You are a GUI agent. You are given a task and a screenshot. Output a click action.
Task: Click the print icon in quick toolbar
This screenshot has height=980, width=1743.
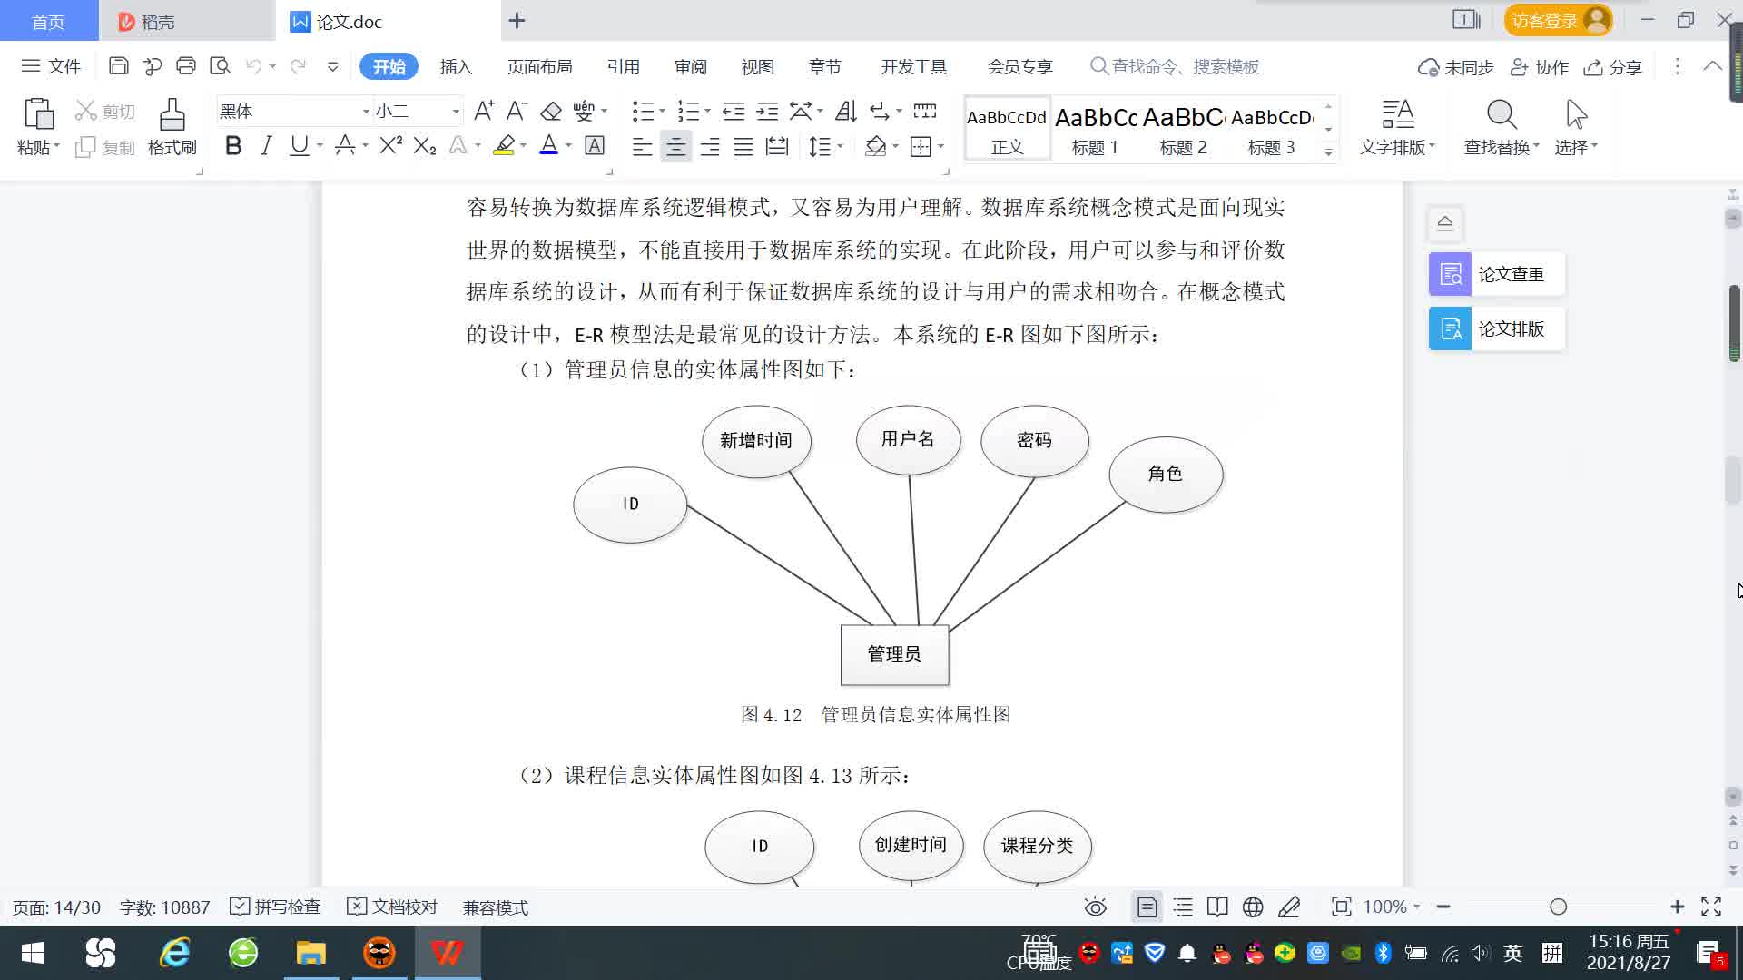(x=186, y=66)
